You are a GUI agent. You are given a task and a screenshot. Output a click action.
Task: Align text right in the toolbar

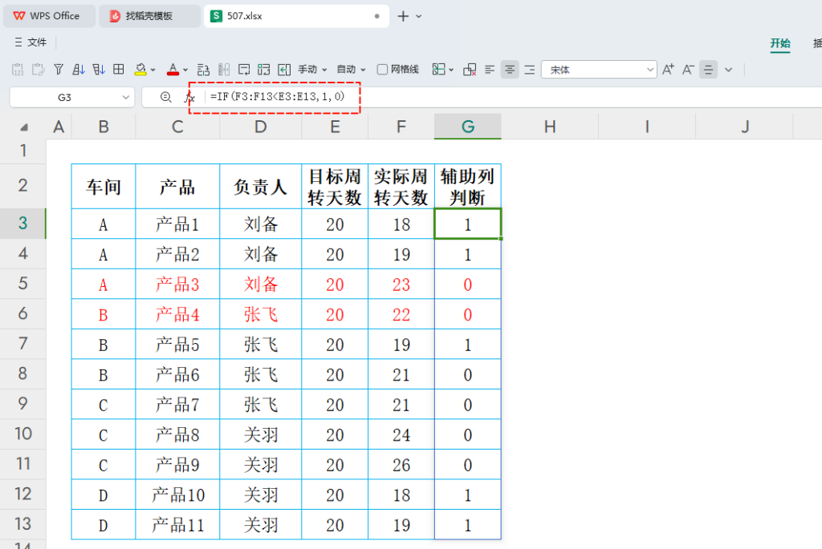click(530, 70)
